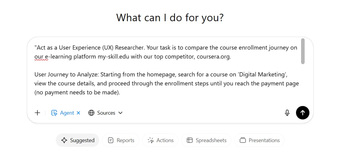Click the slides icon on Presentations
344x149 pixels.
(x=243, y=140)
